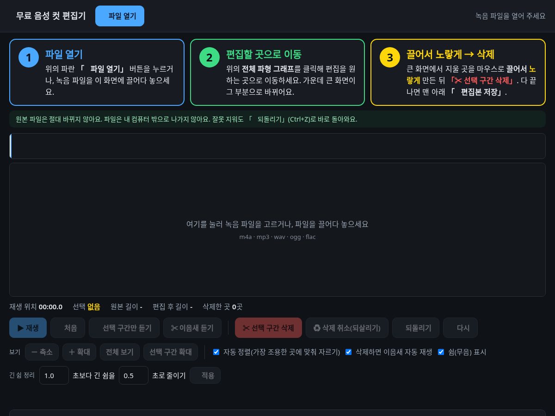Viewport: 555px width, 416px height.
Task: Click step 1 card heading 파일 열기
Action: click(64, 54)
